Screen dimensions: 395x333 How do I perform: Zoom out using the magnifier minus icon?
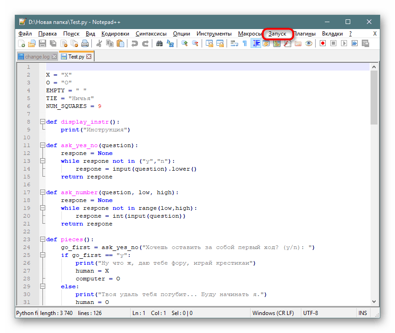point(195,43)
